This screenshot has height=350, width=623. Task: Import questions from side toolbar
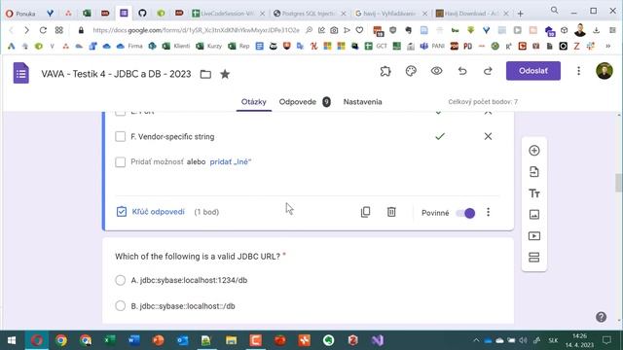(534, 172)
